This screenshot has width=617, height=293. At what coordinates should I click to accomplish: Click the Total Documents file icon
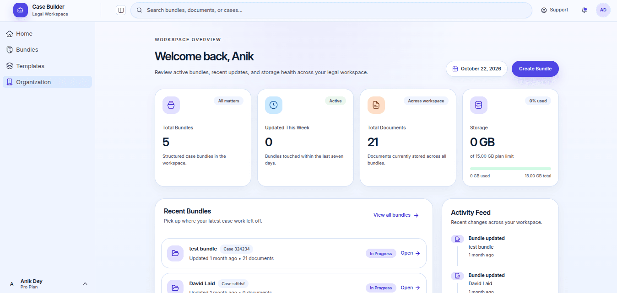click(x=376, y=105)
